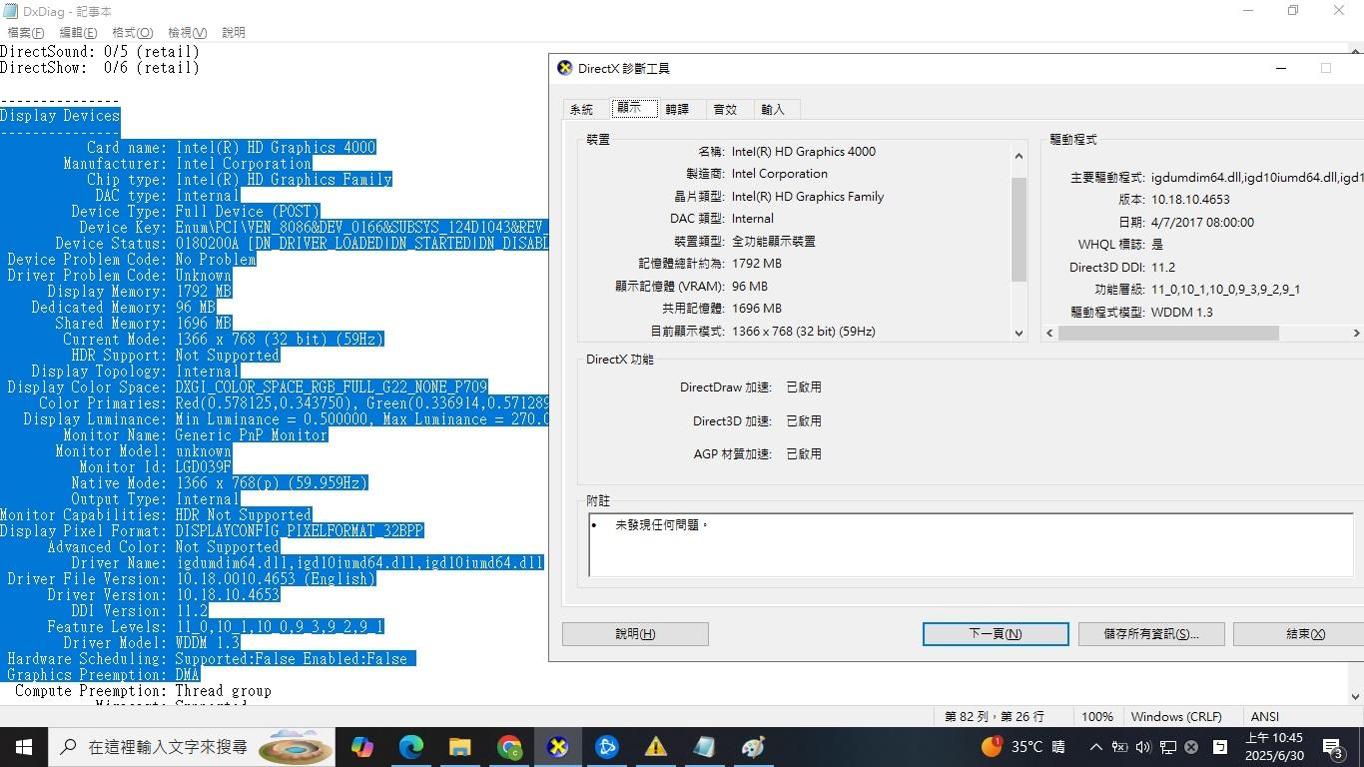Click the taskbar search box
The height and width of the screenshot is (767, 1364).
click(193, 747)
